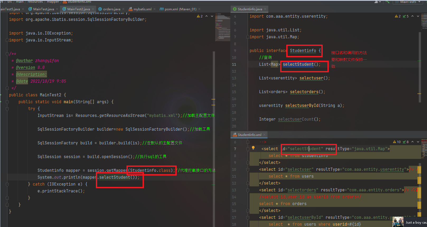Jump to previous problem in Studentinfo.java editor
427x227 pixels.
[412, 16]
